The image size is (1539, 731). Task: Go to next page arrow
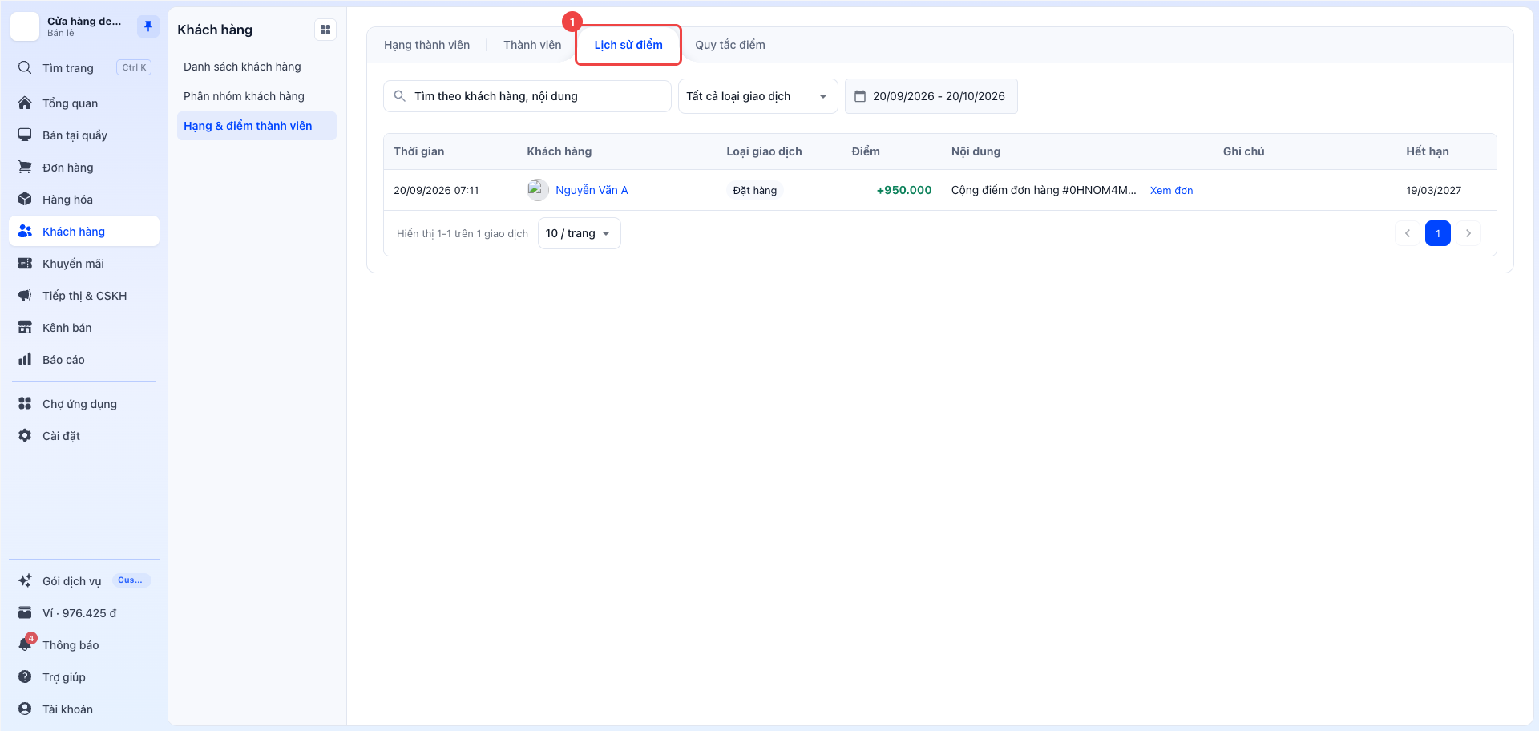(1468, 233)
